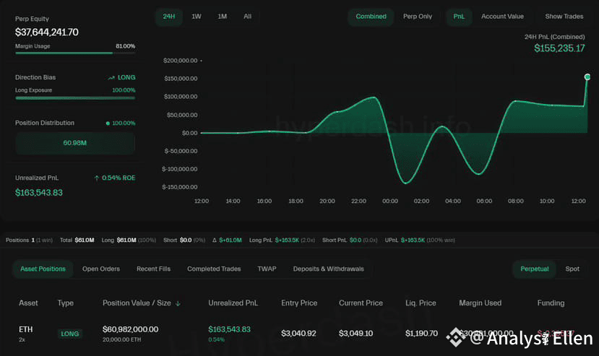Click the Long PnL stat in summary bar

(x=282, y=240)
